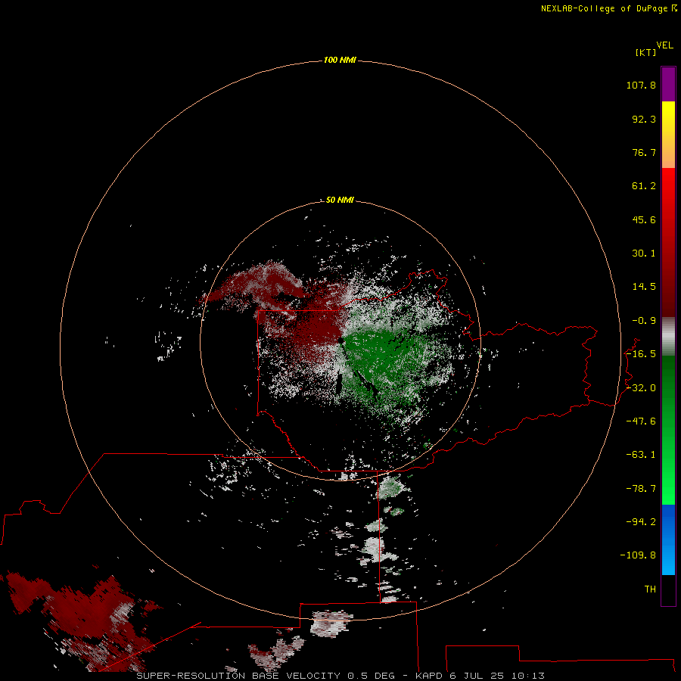Pick the black TH segment of color bar
Viewport: 681px width, 681px height.
pyautogui.click(x=668, y=589)
